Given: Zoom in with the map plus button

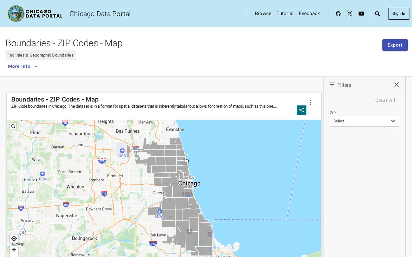Looking at the screenshot, I should point(14,250).
